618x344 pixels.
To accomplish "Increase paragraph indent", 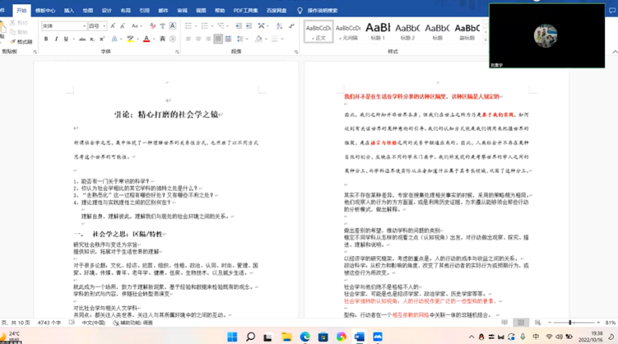I will pyautogui.click(x=249, y=26).
